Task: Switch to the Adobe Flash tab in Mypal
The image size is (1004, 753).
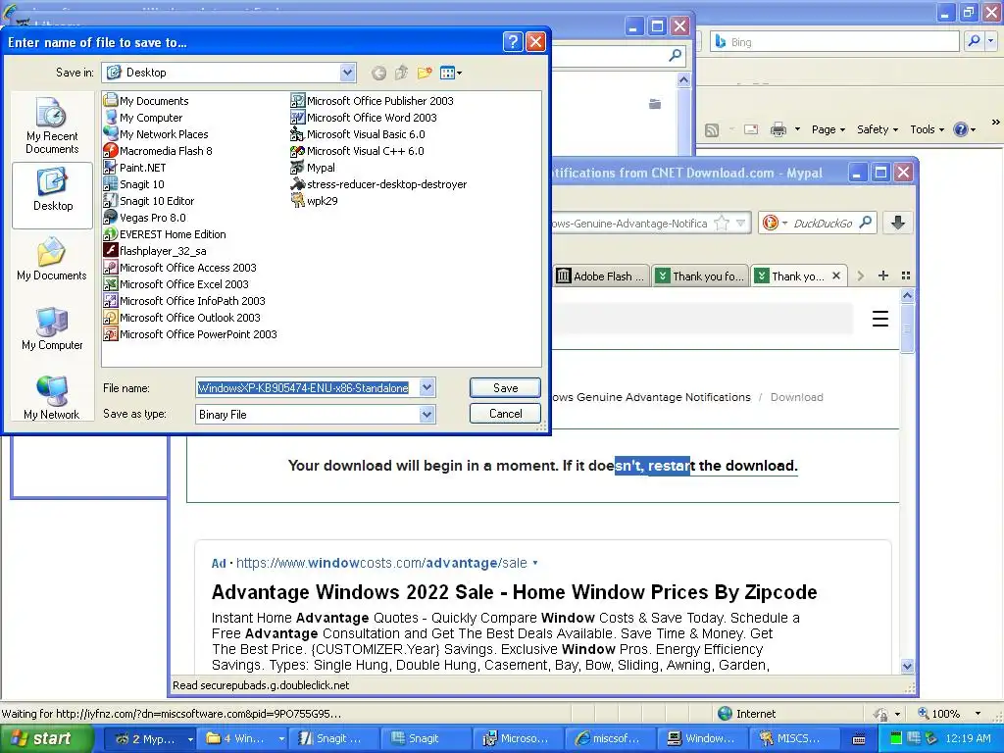Action: 602,276
